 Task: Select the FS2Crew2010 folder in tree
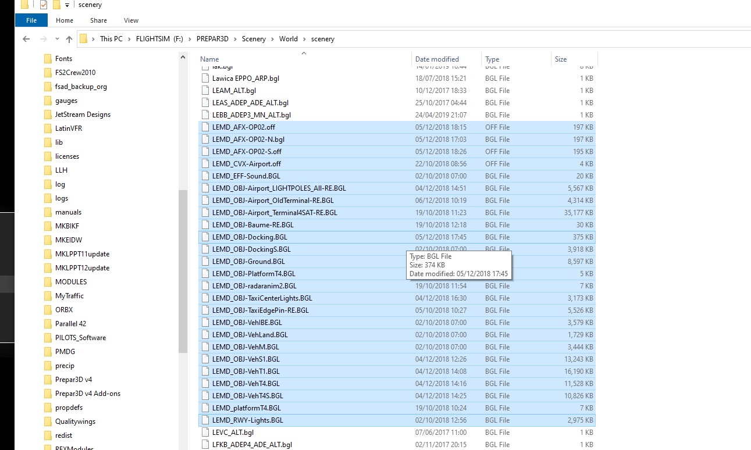pos(75,73)
